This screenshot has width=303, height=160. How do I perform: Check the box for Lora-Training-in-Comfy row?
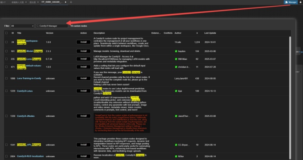6,78
